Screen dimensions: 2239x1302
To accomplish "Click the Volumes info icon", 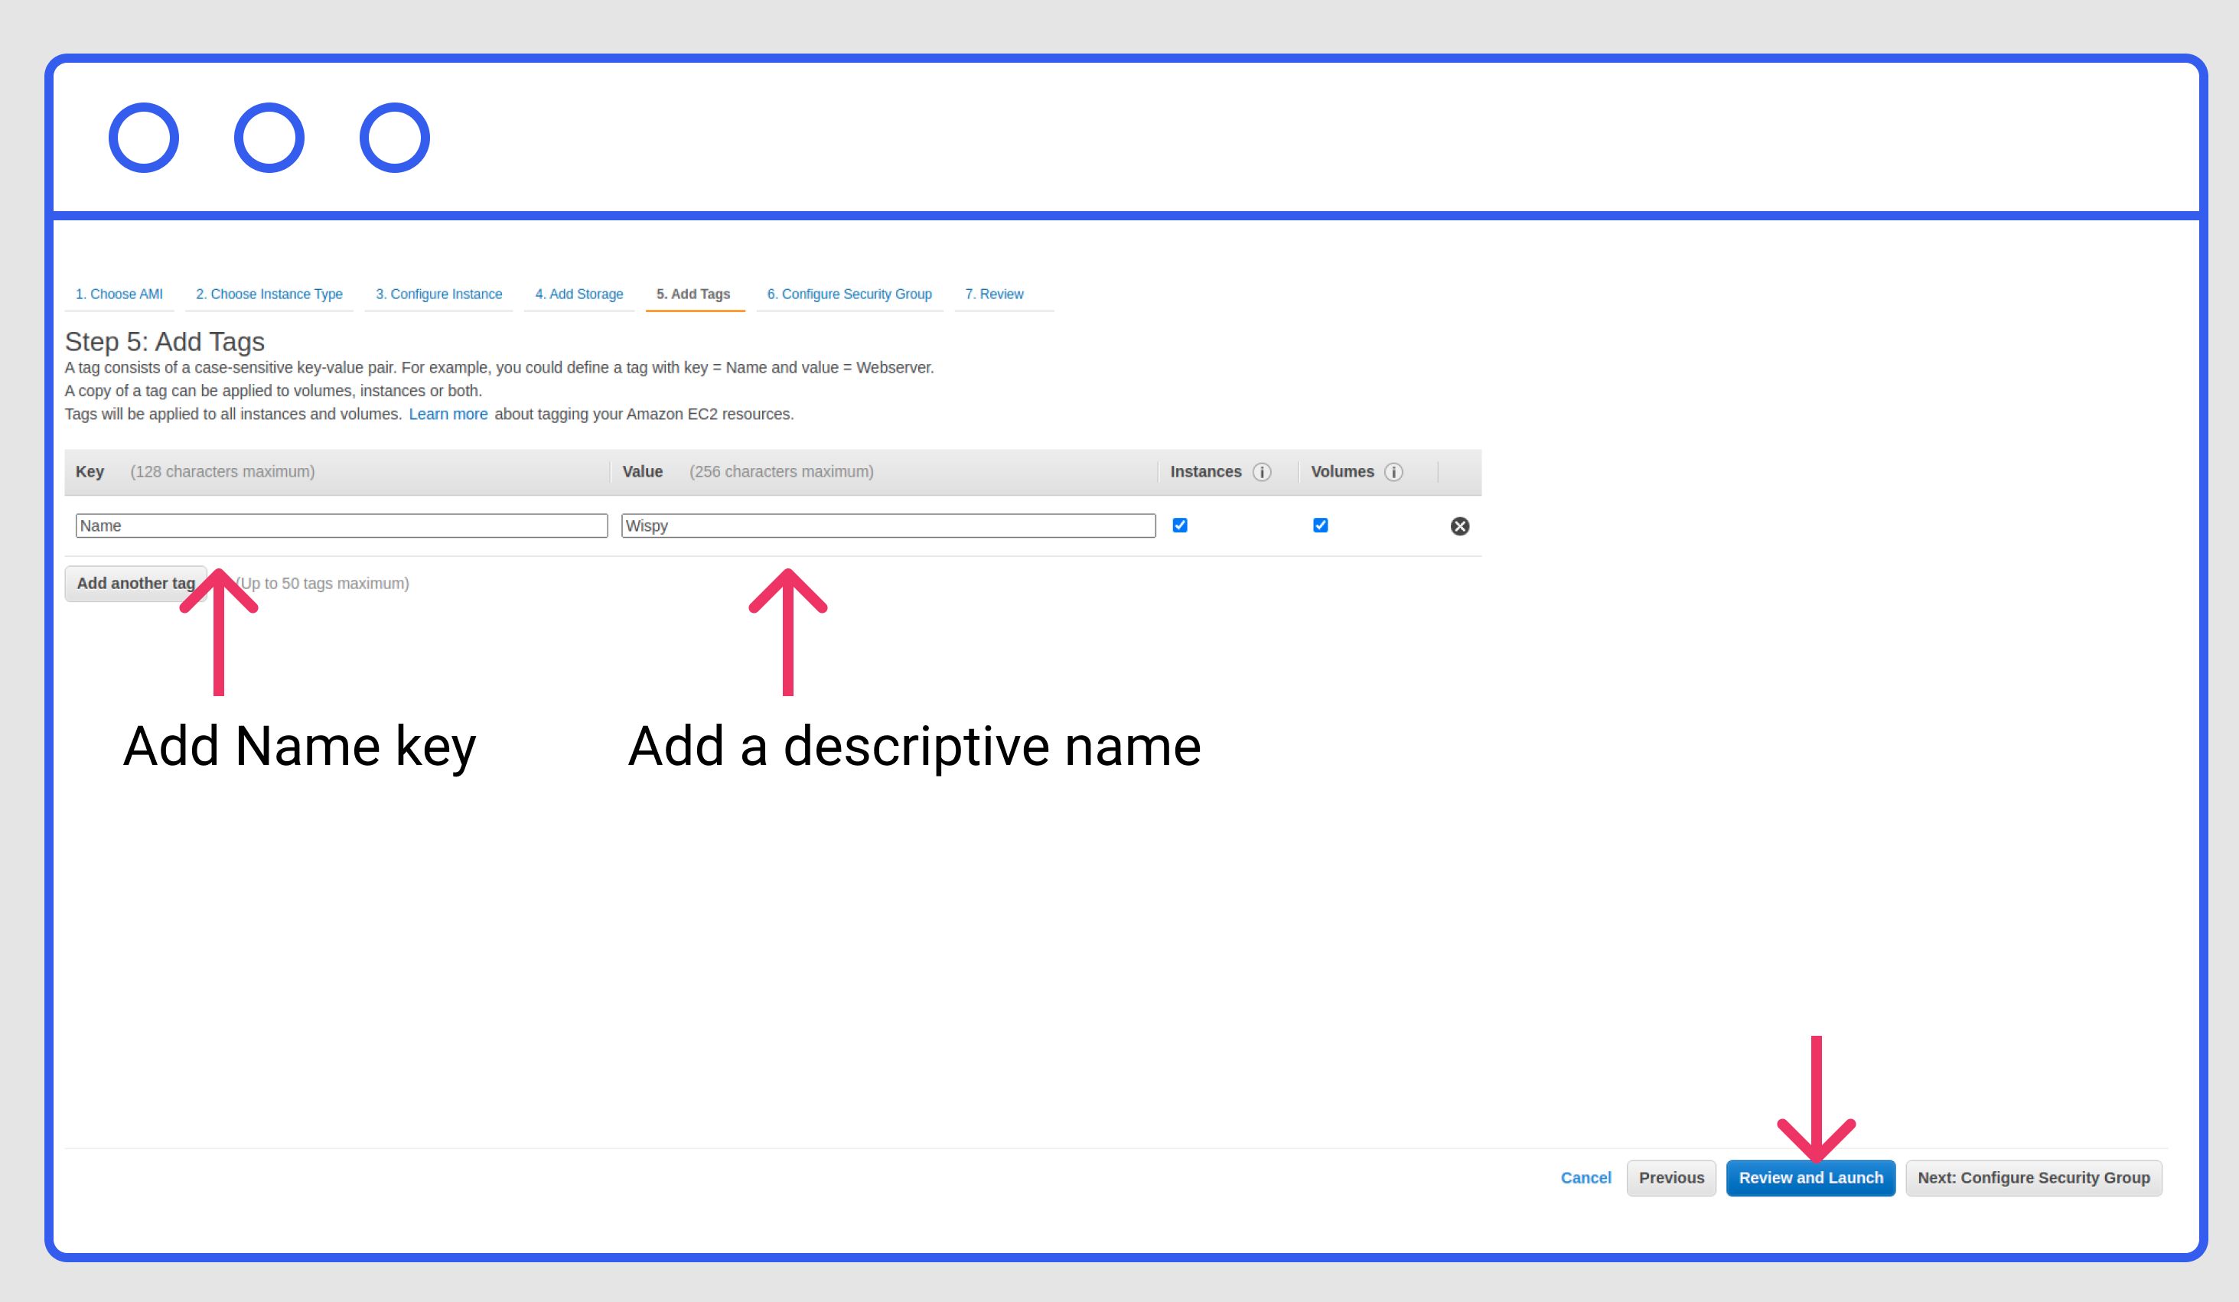I will tap(1393, 473).
